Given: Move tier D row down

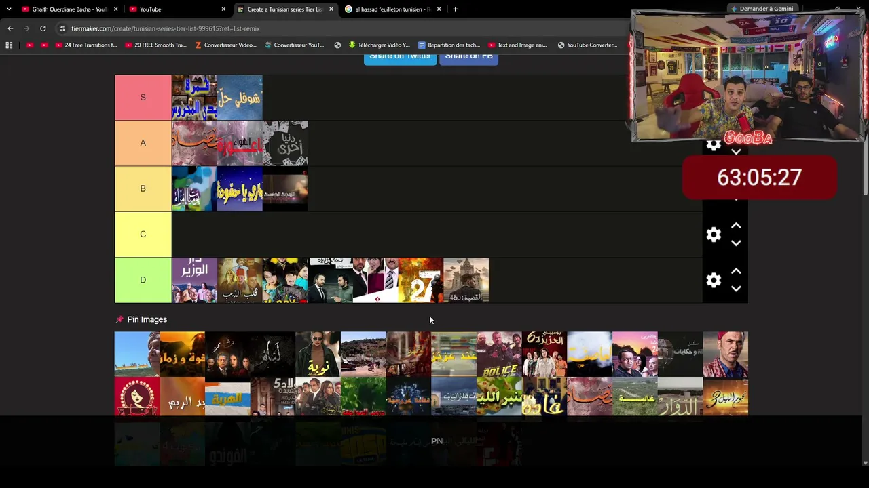Looking at the screenshot, I should click(736, 289).
